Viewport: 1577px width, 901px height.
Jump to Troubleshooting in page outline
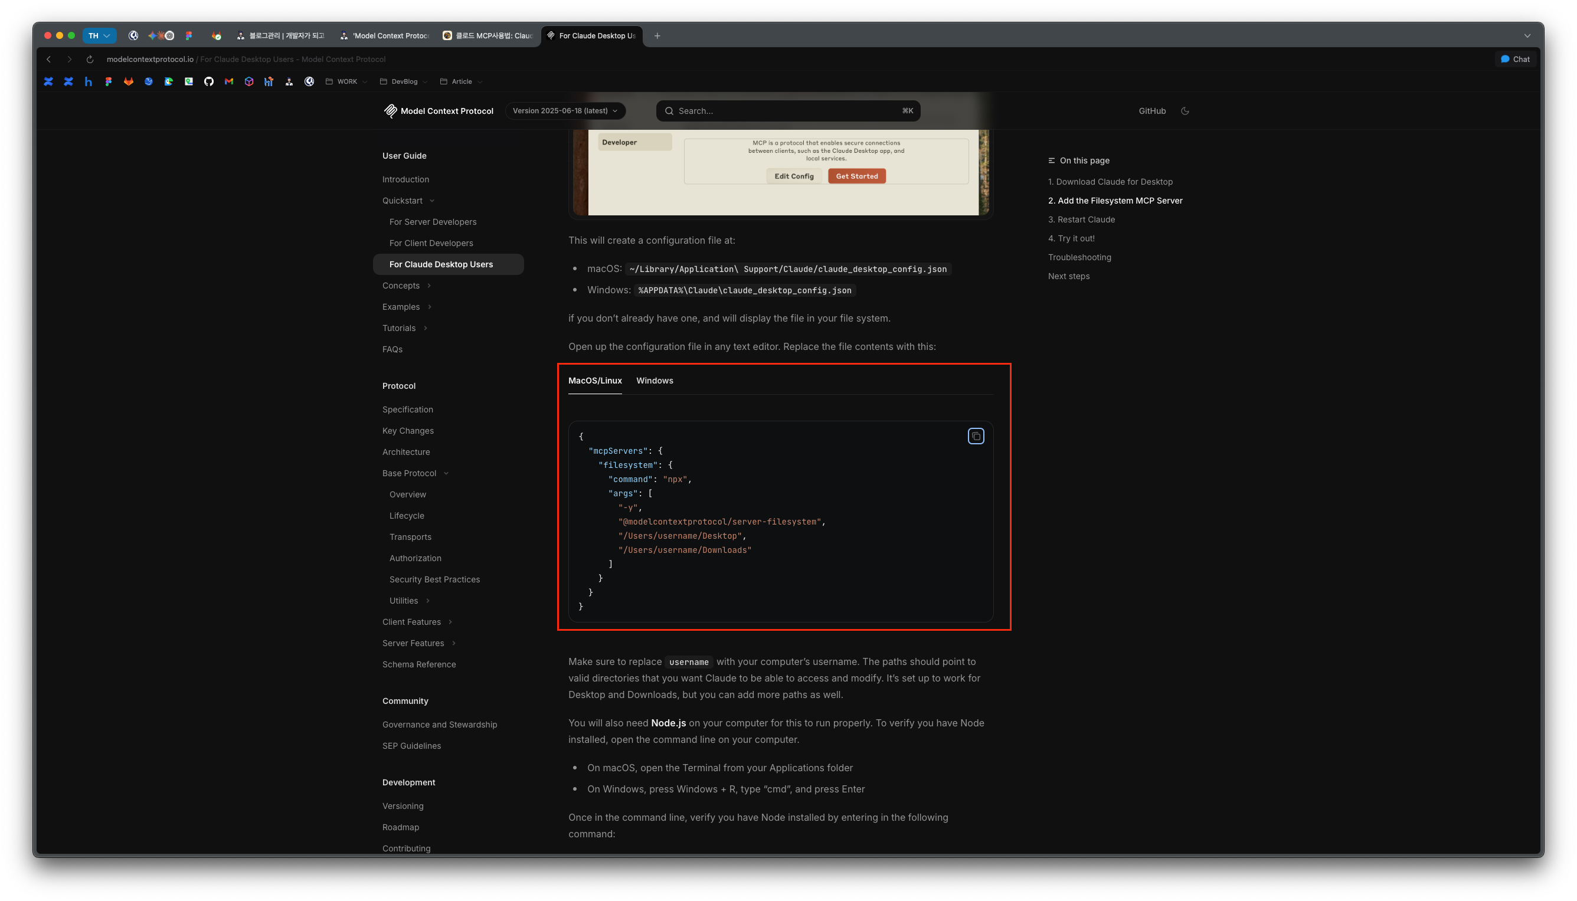click(x=1079, y=257)
